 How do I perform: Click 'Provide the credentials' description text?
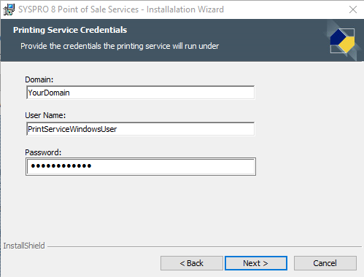(x=120, y=46)
